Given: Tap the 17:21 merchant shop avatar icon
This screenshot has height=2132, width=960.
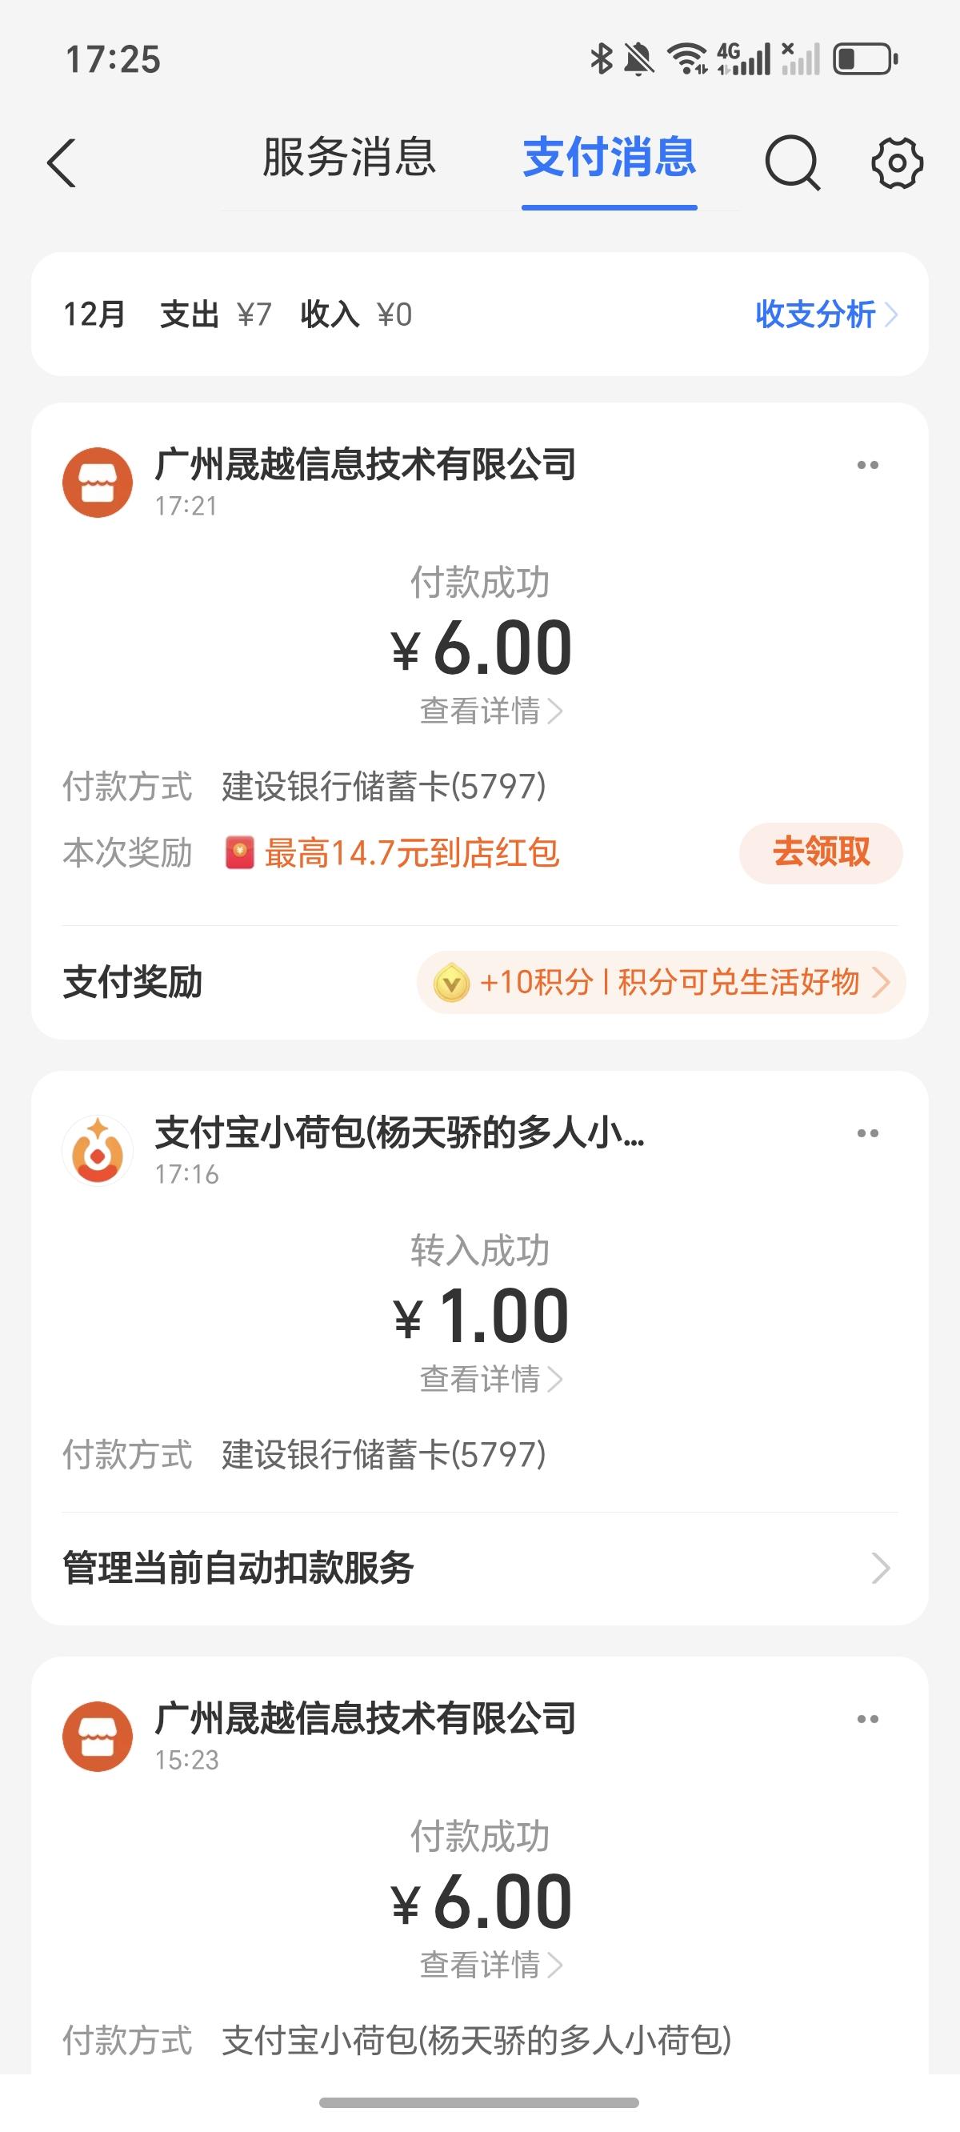Looking at the screenshot, I should tap(98, 483).
